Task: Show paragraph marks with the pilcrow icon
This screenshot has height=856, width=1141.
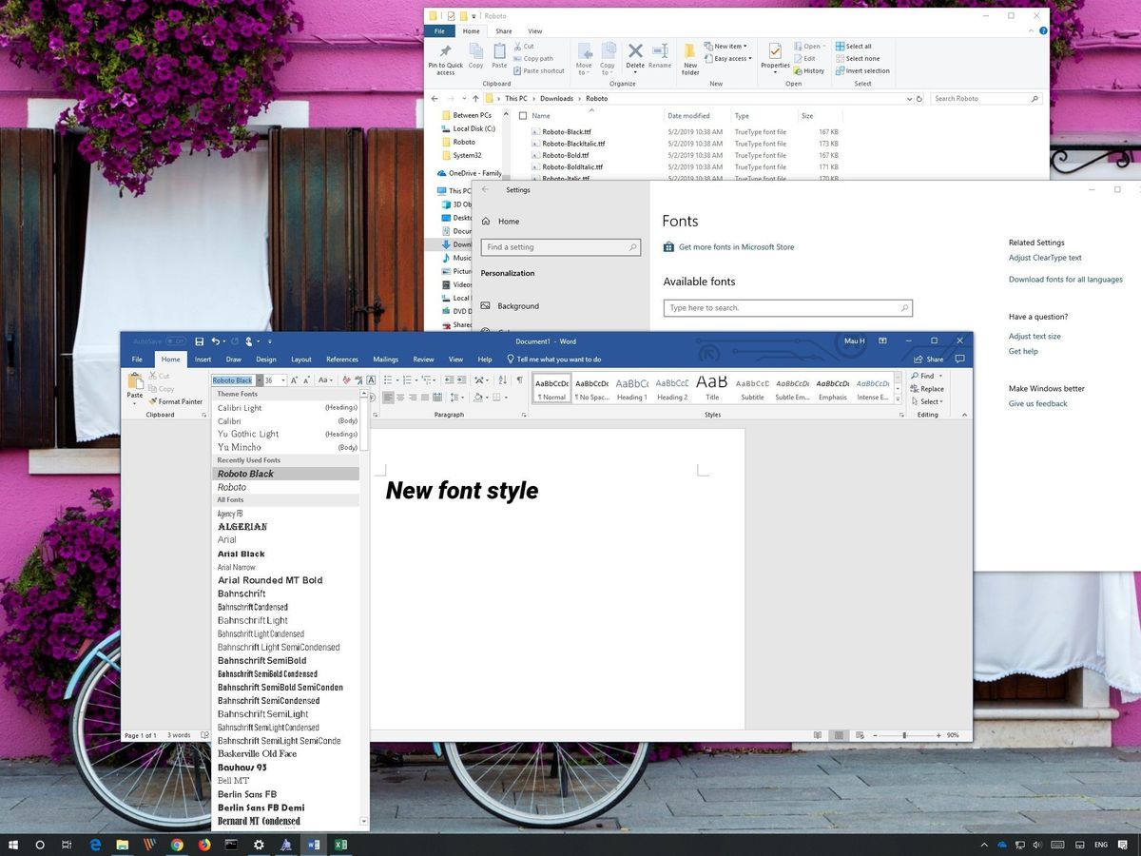Action: pyautogui.click(x=518, y=380)
